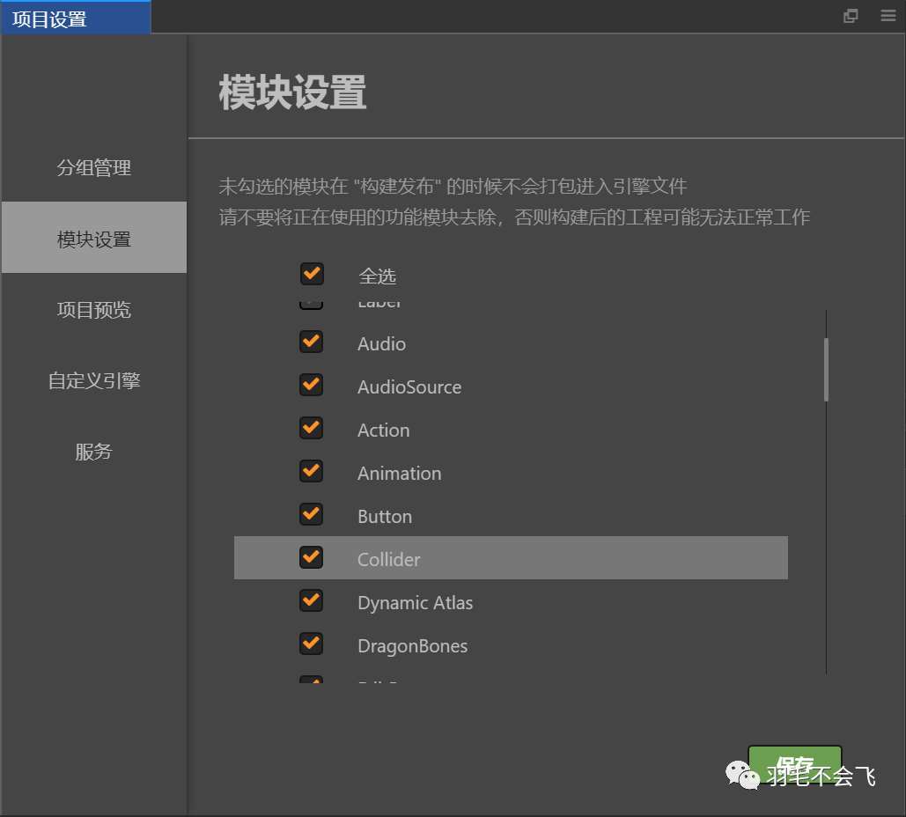The width and height of the screenshot is (906, 817).
Task: Go to 项目预览 settings
Action: pos(94,310)
